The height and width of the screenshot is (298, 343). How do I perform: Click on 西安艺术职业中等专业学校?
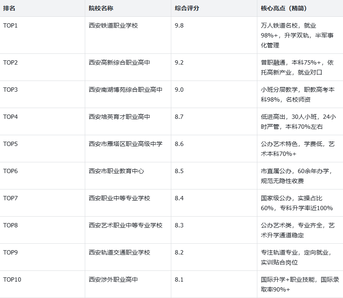(x=125, y=226)
